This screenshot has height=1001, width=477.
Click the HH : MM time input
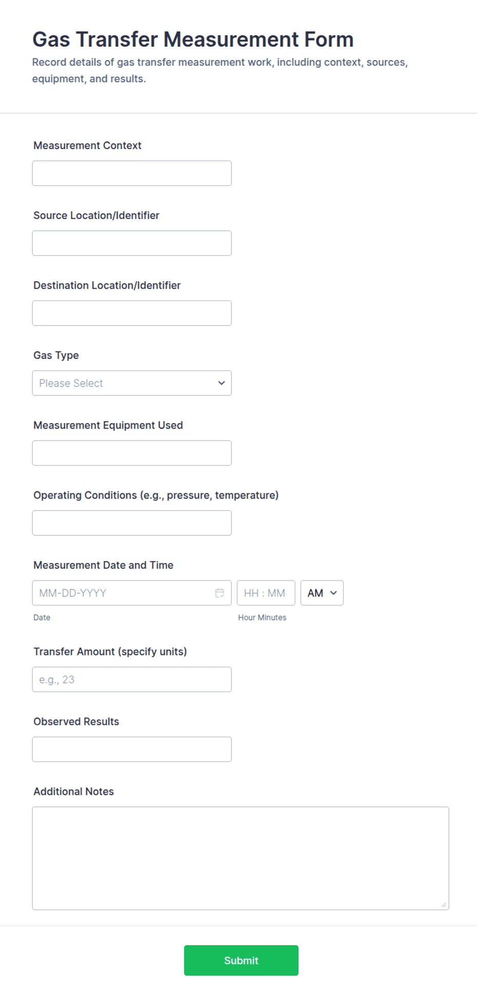[266, 593]
